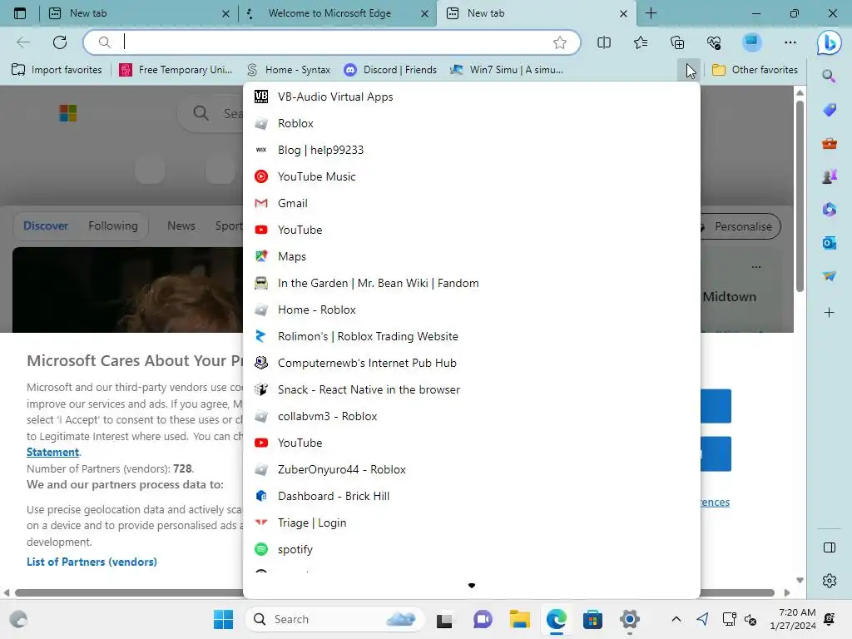
Task: Collapse the favorites overflow chevron
Action: coord(690,70)
